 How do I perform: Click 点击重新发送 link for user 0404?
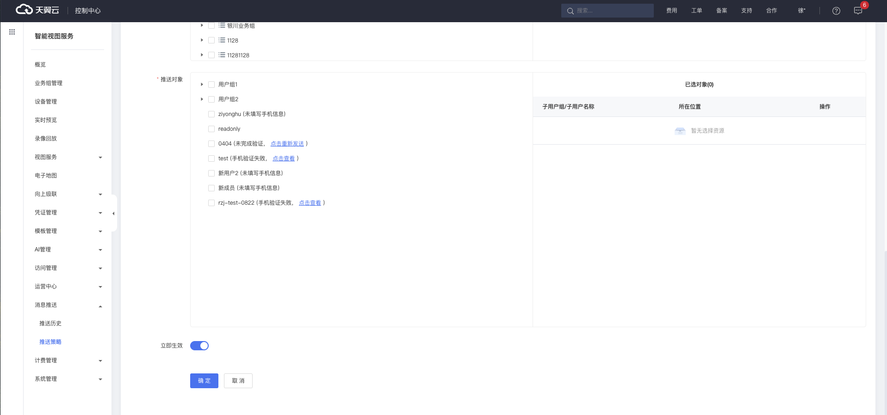[x=287, y=144]
